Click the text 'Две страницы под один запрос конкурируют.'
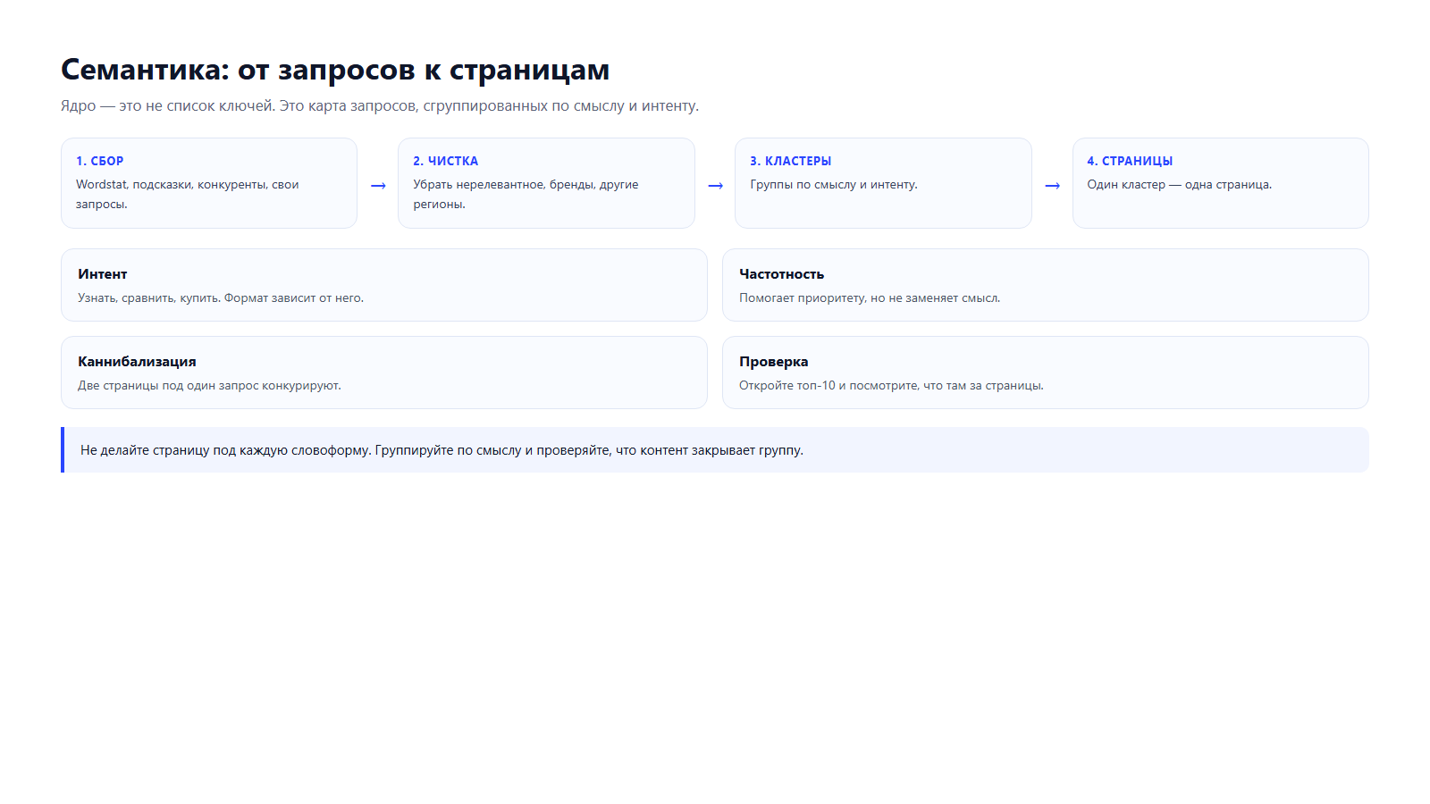The image size is (1430, 804). tap(209, 385)
